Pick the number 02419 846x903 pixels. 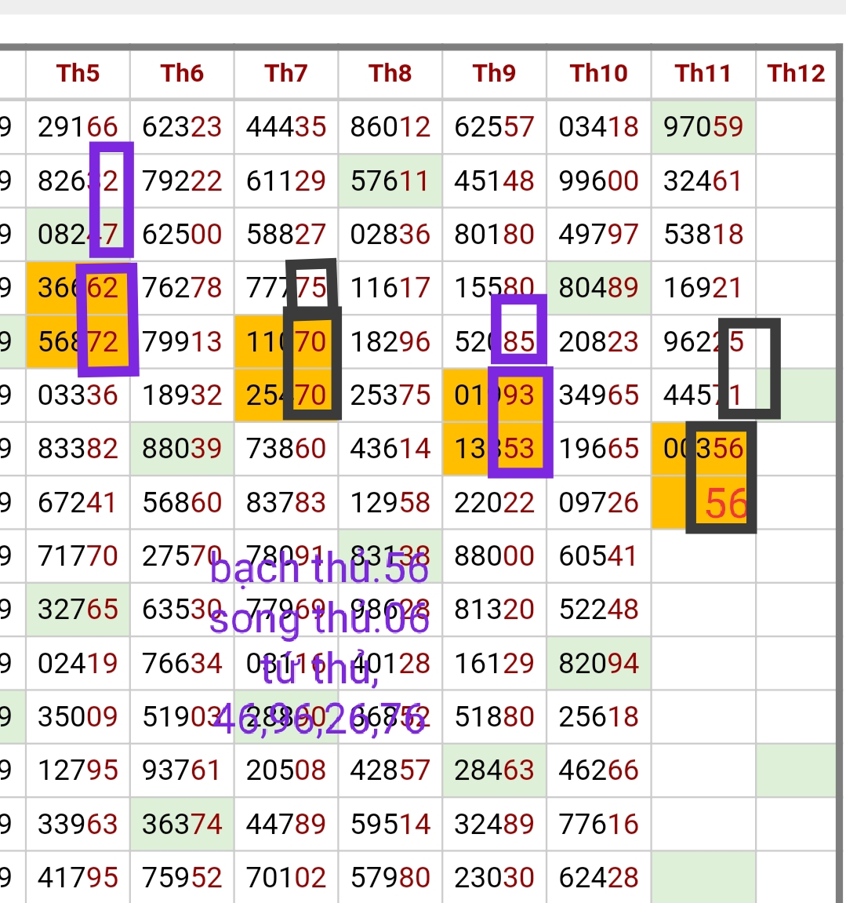pos(78,664)
